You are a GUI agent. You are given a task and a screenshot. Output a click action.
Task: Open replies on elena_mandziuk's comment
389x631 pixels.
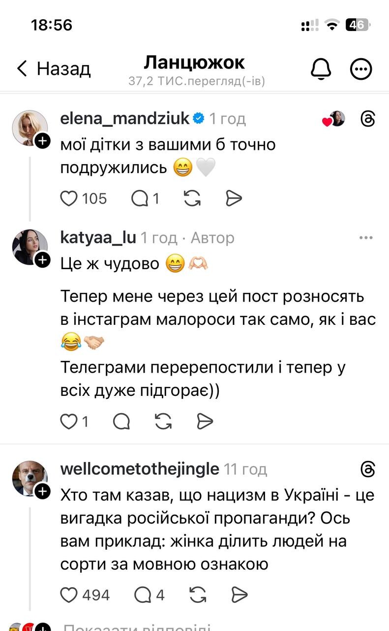140,198
